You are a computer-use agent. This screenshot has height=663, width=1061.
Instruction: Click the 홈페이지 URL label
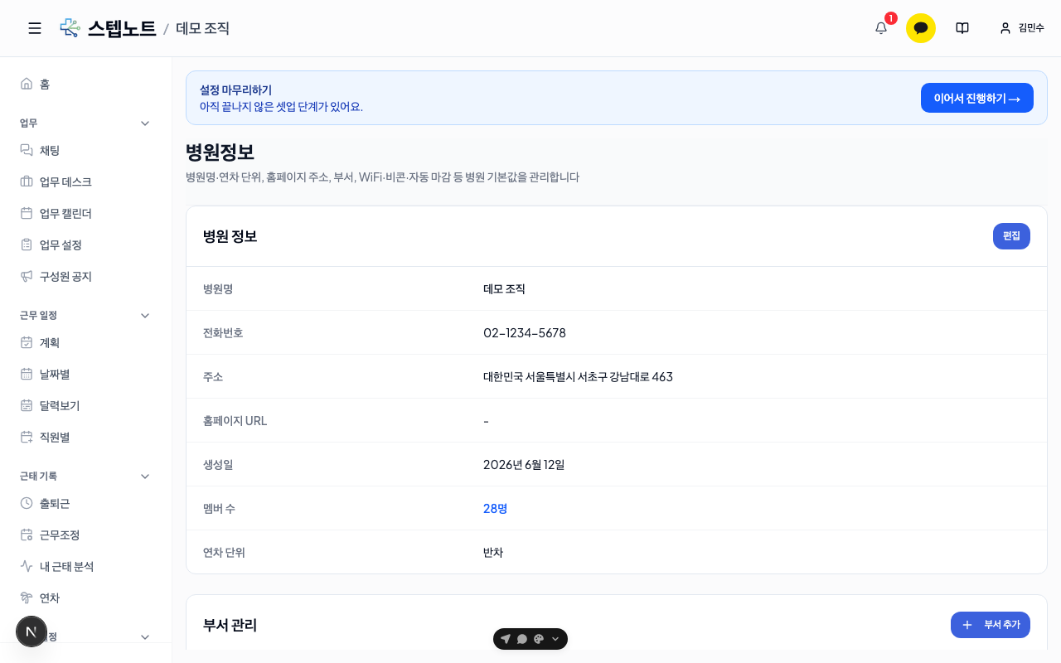[x=235, y=420]
